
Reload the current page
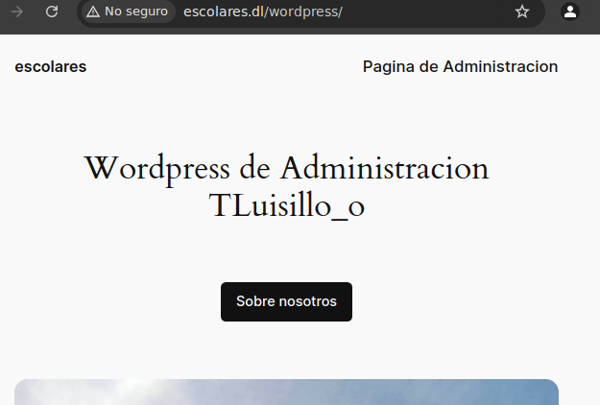click(x=52, y=12)
